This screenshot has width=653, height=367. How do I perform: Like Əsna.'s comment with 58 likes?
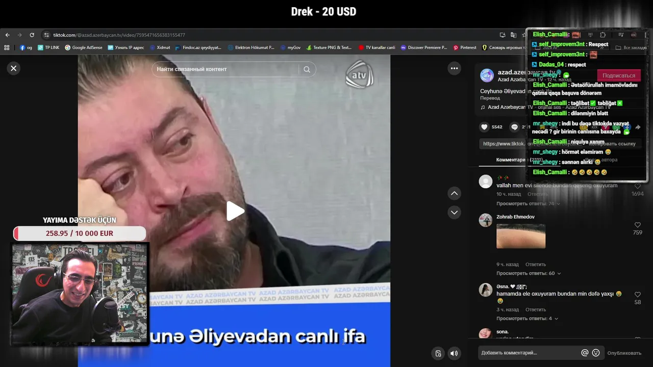tap(637, 295)
